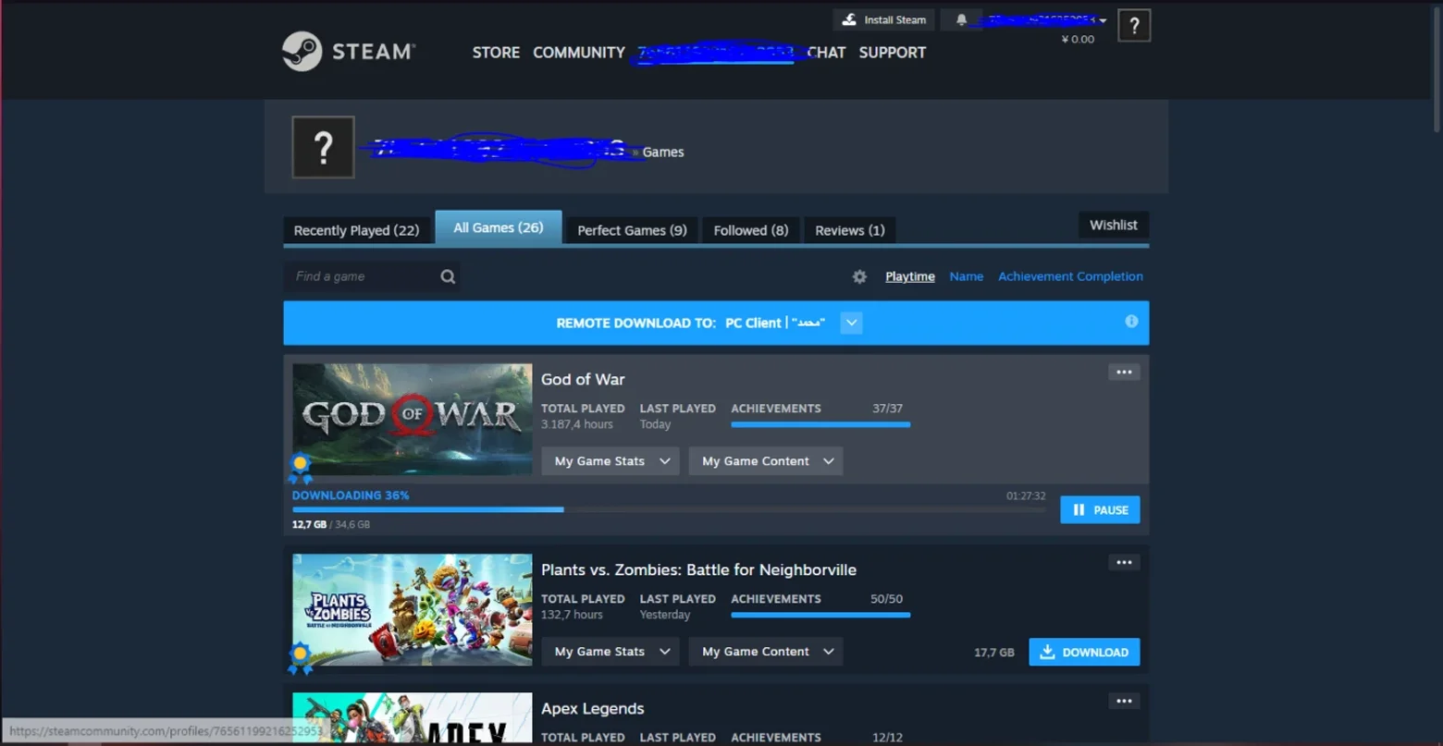Open the three-dot menu for God of War
The height and width of the screenshot is (746, 1443).
tap(1124, 372)
